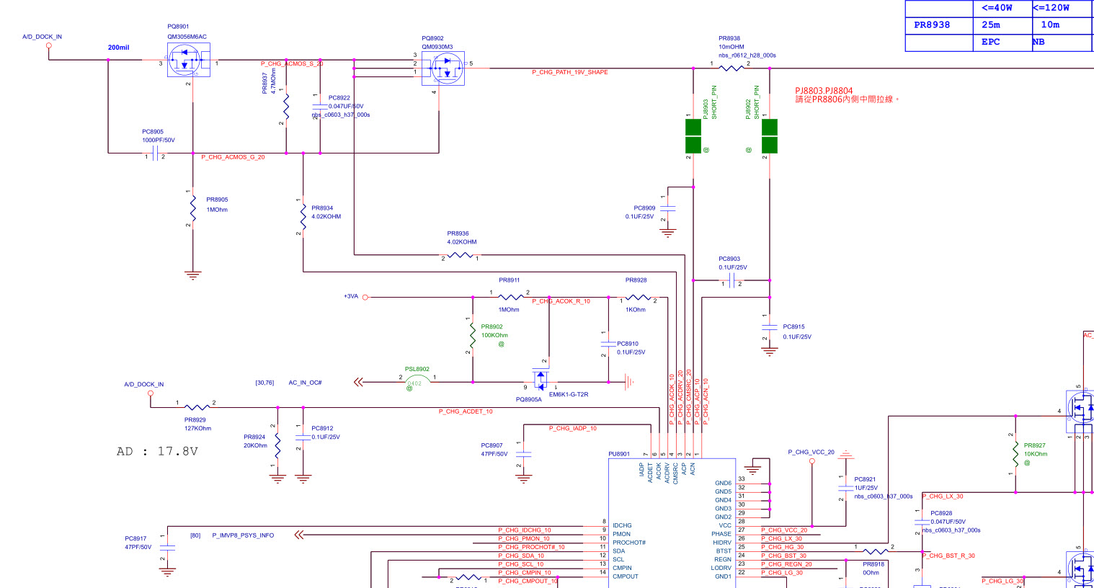
Task: Click the P_CHG_ACOK_R_10 net label
Action: 561,301
